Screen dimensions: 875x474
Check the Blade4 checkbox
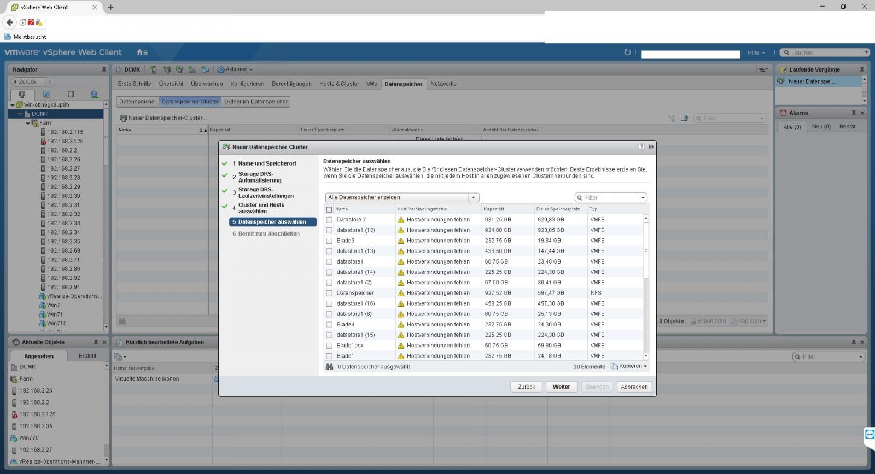coord(329,325)
